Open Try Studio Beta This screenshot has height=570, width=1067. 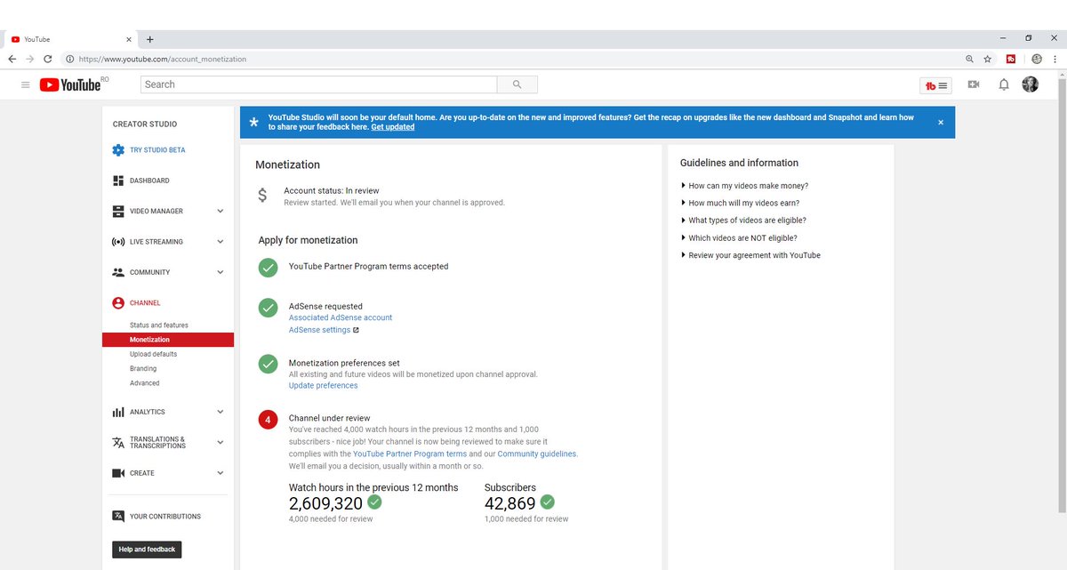tap(157, 150)
